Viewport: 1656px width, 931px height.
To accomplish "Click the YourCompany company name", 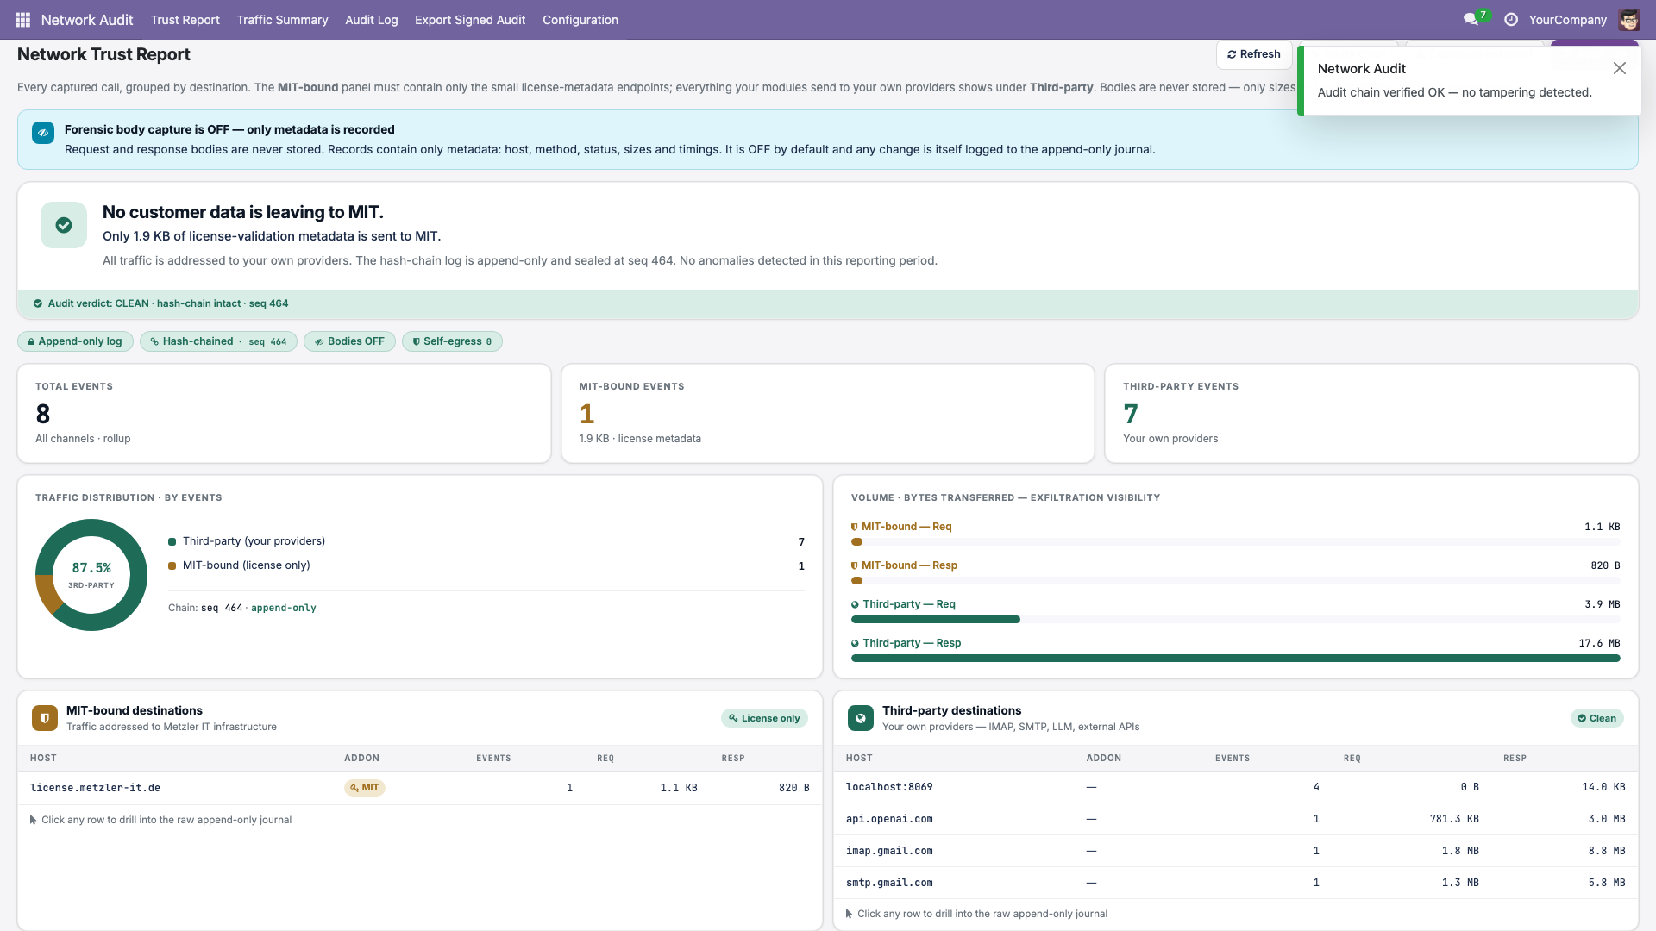I will (x=1567, y=19).
